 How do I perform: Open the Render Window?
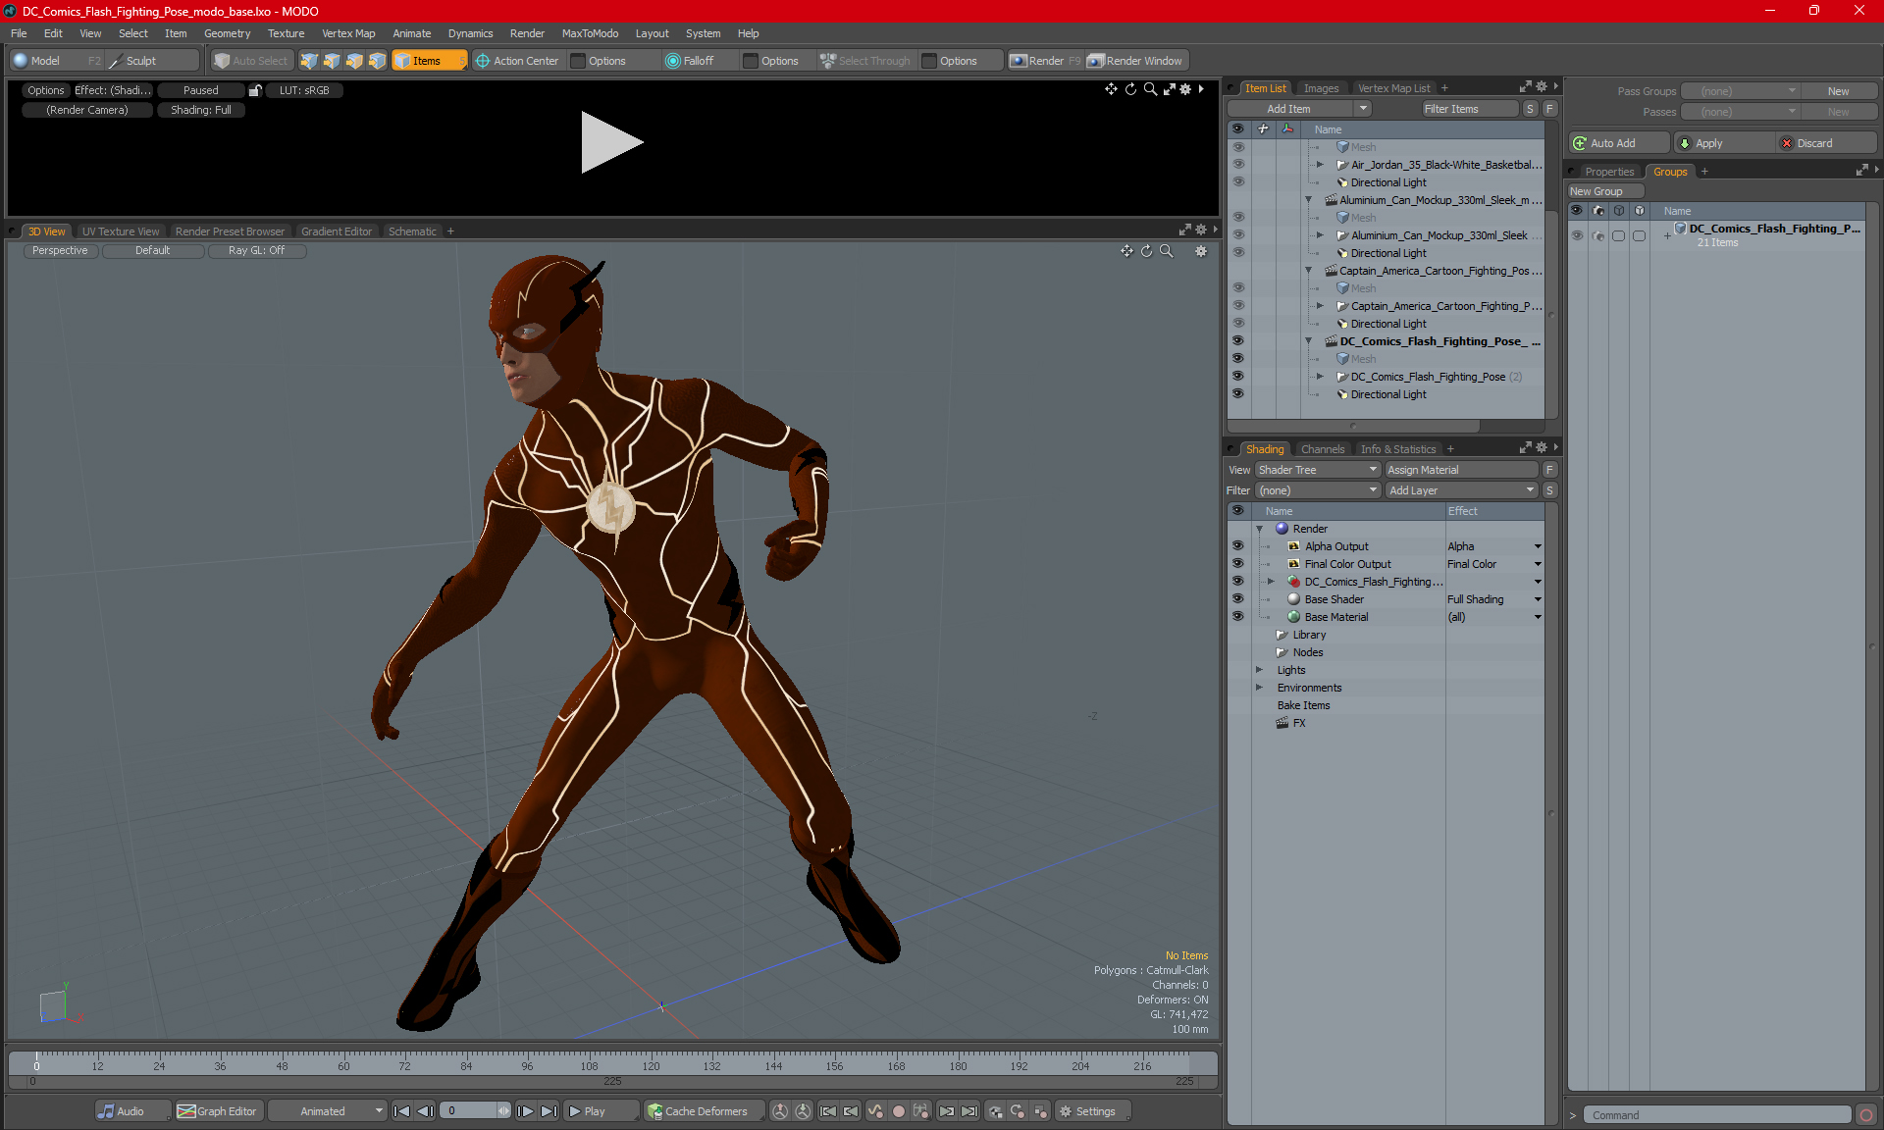[1136, 61]
